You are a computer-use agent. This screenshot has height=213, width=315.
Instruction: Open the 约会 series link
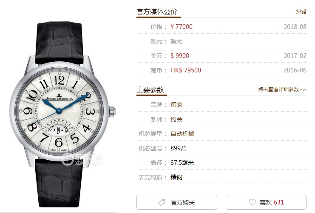coord(176,119)
